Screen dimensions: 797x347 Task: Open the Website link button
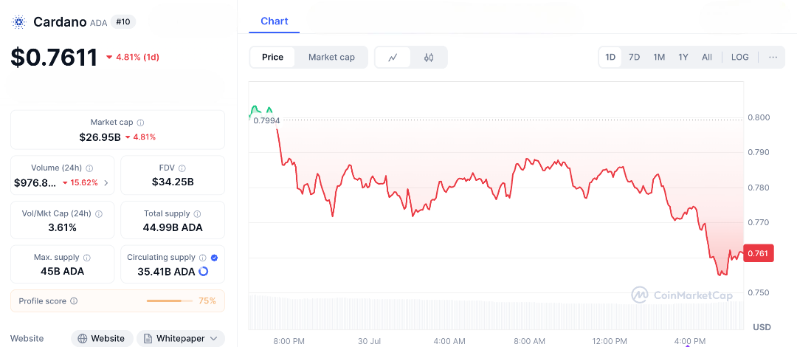click(102, 338)
